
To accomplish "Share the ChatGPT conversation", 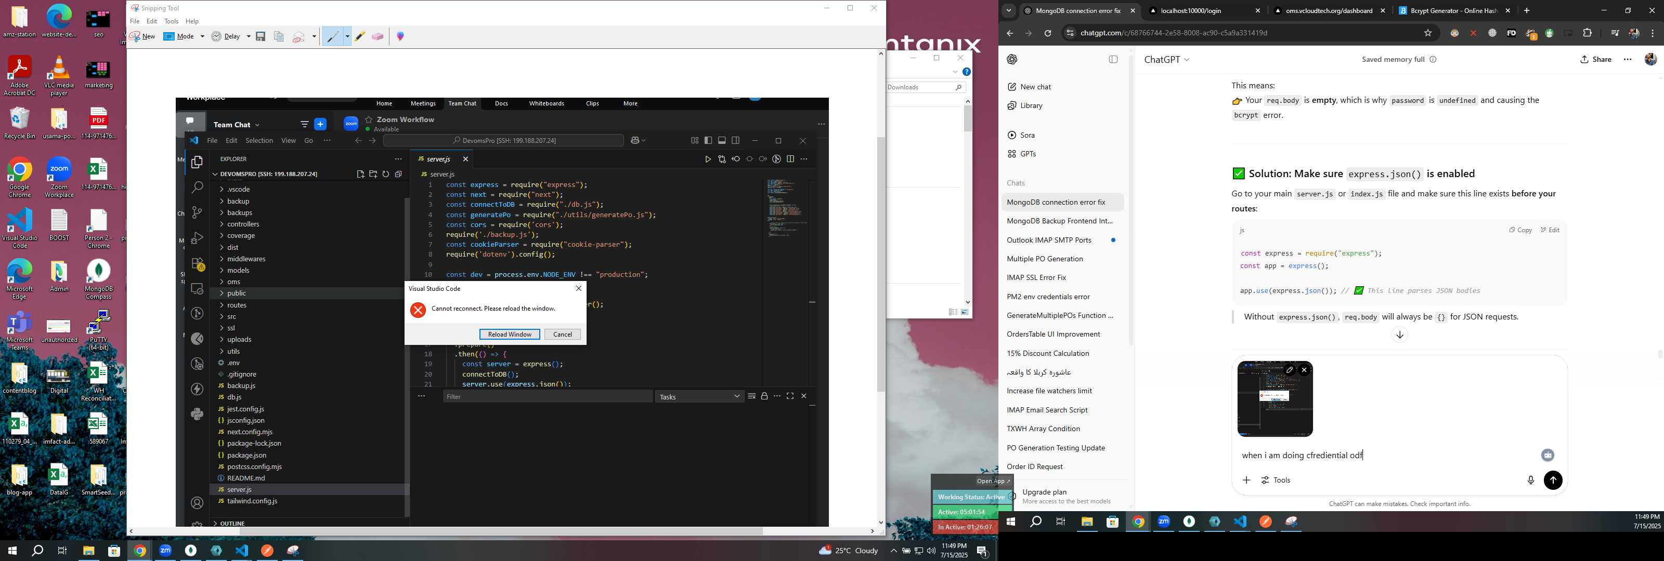I will (1595, 59).
